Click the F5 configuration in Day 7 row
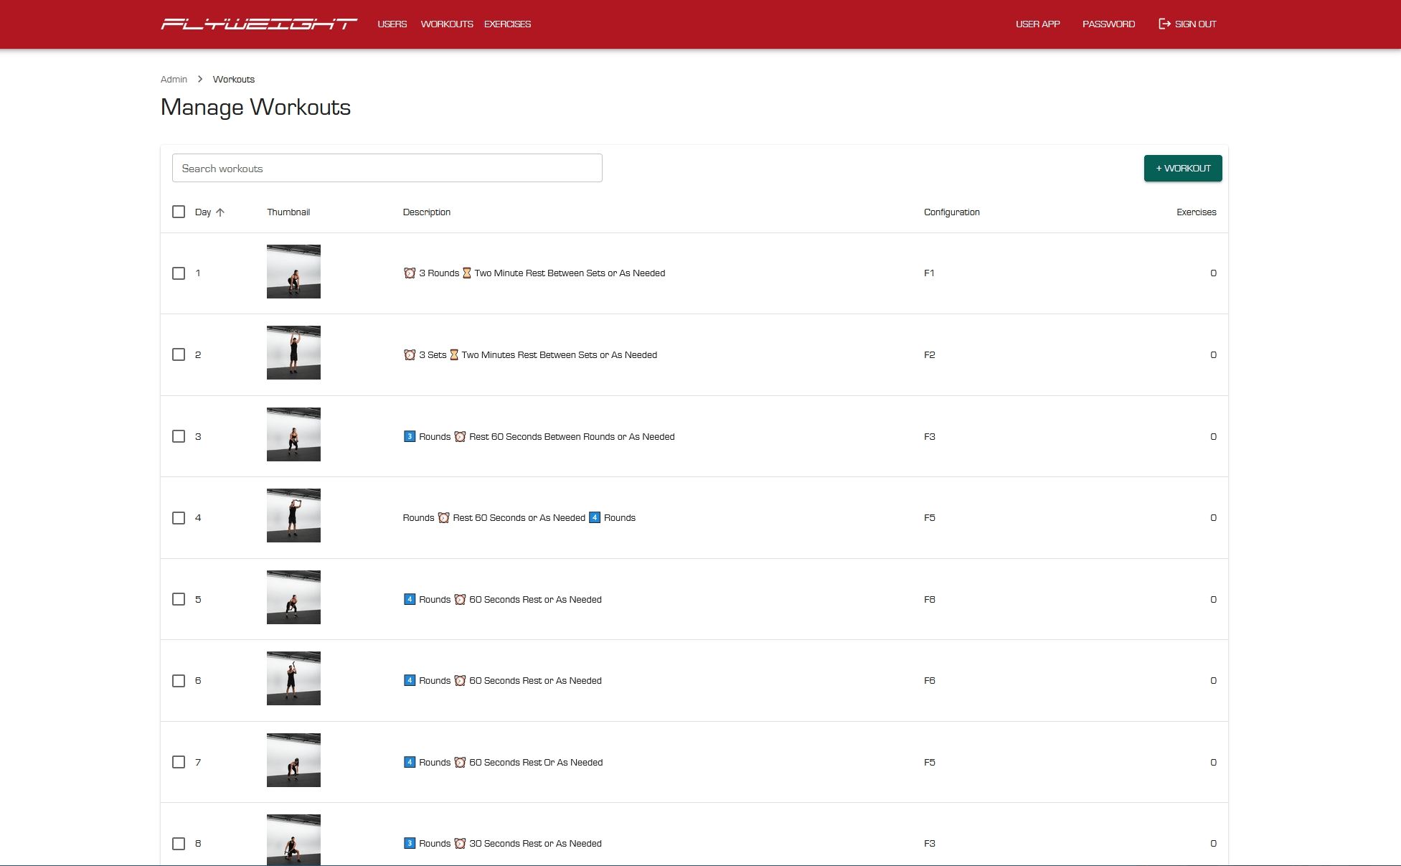Viewport: 1401px width, 866px height. (x=929, y=763)
